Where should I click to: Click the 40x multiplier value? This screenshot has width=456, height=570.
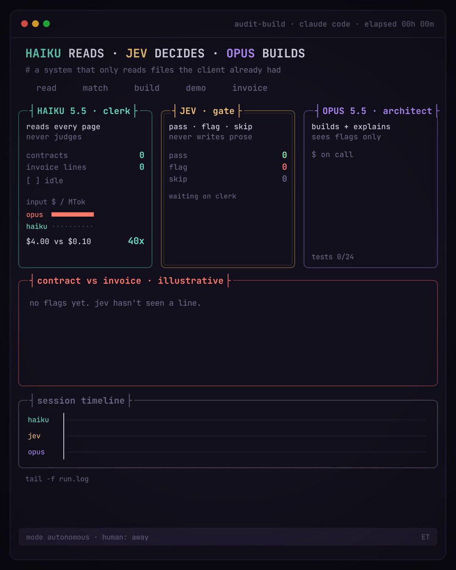click(136, 241)
